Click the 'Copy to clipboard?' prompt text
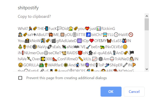The image size is (162, 101). (x=34, y=16)
